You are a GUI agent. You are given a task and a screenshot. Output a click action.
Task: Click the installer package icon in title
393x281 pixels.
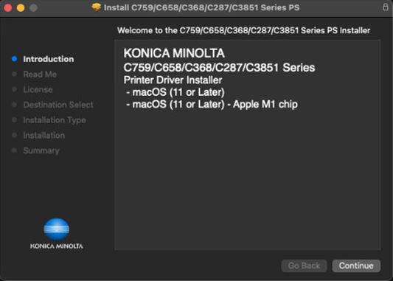tap(97, 7)
